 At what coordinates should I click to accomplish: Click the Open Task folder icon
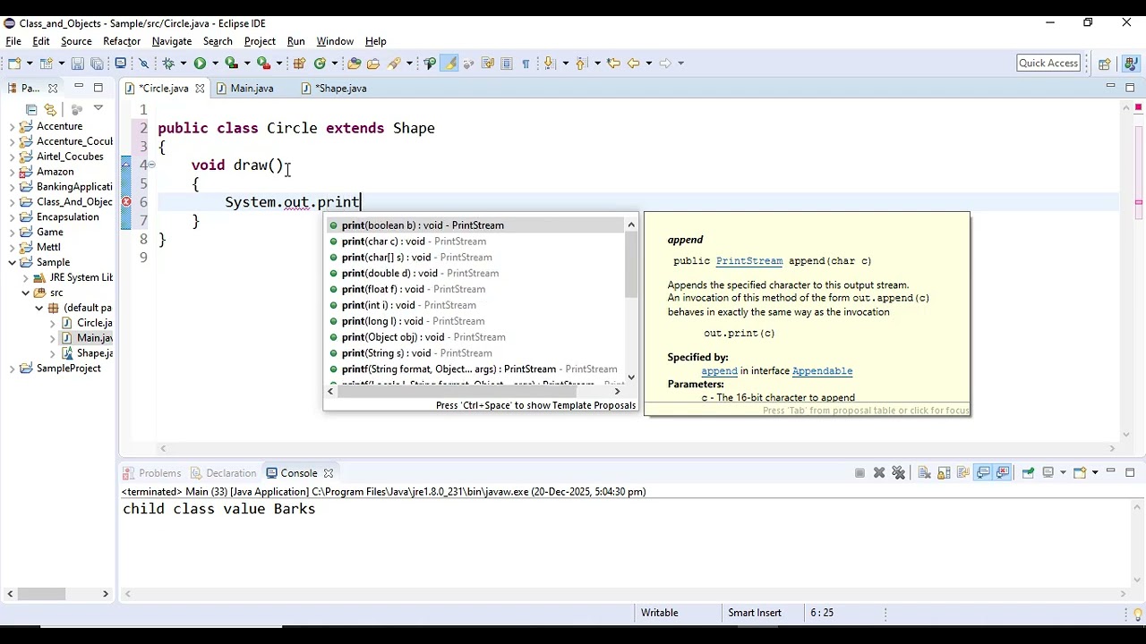pyautogui.click(x=373, y=64)
